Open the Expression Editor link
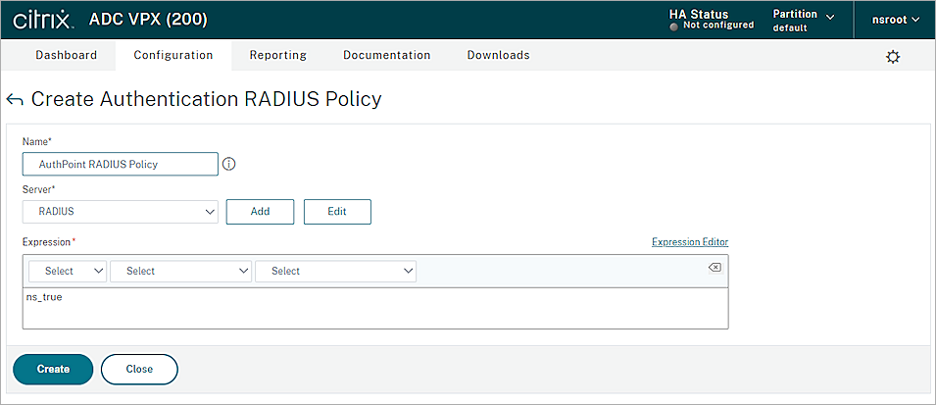Viewport: 936px width, 405px height. click(x=689, y=242)
